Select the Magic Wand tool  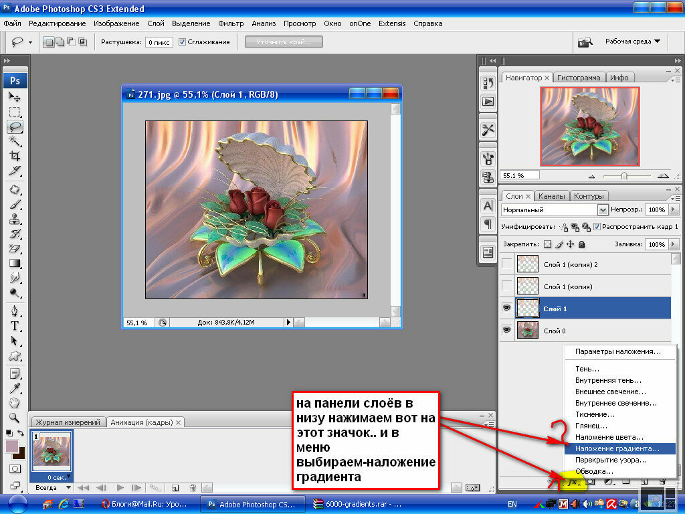coord(15,141)
